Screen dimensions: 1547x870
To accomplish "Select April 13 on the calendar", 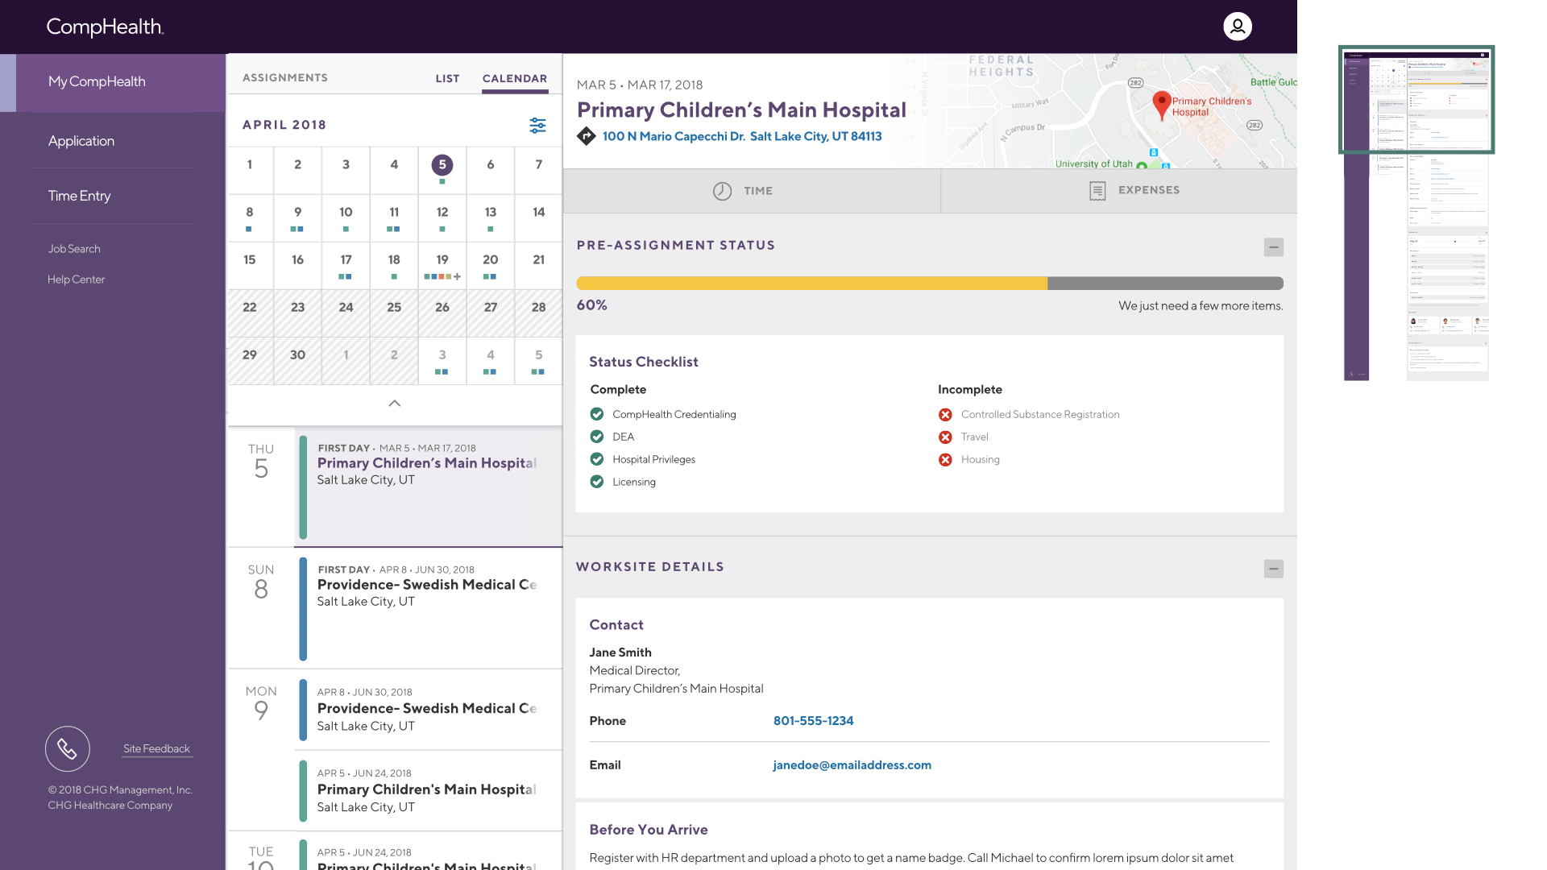I will (x=491, y=217).
